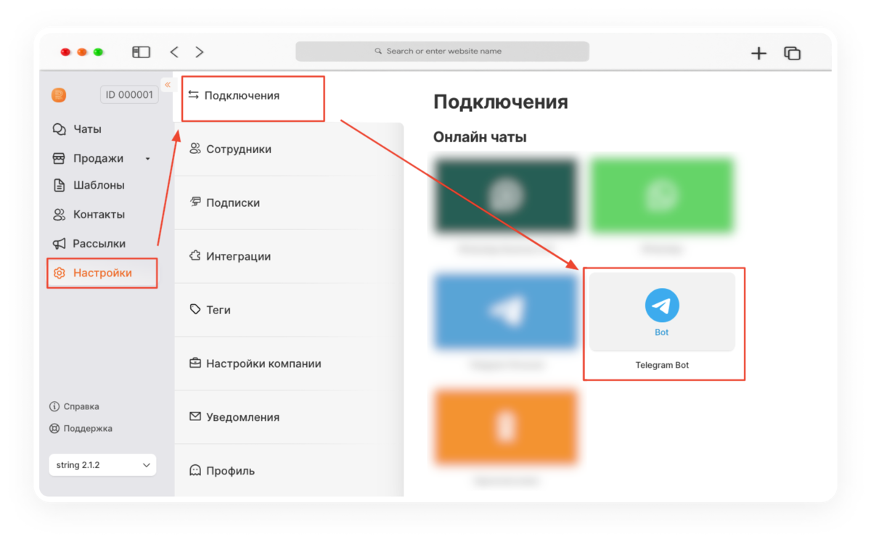This screenshot has height=542, width=871.
Task: Click the document icon beside Шаблоны
Action: pos(60,185)
